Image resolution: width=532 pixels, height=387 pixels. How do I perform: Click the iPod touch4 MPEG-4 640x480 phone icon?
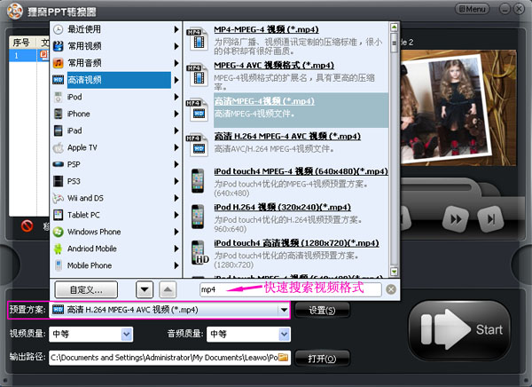pyautogui.click(x=198, y=181)
